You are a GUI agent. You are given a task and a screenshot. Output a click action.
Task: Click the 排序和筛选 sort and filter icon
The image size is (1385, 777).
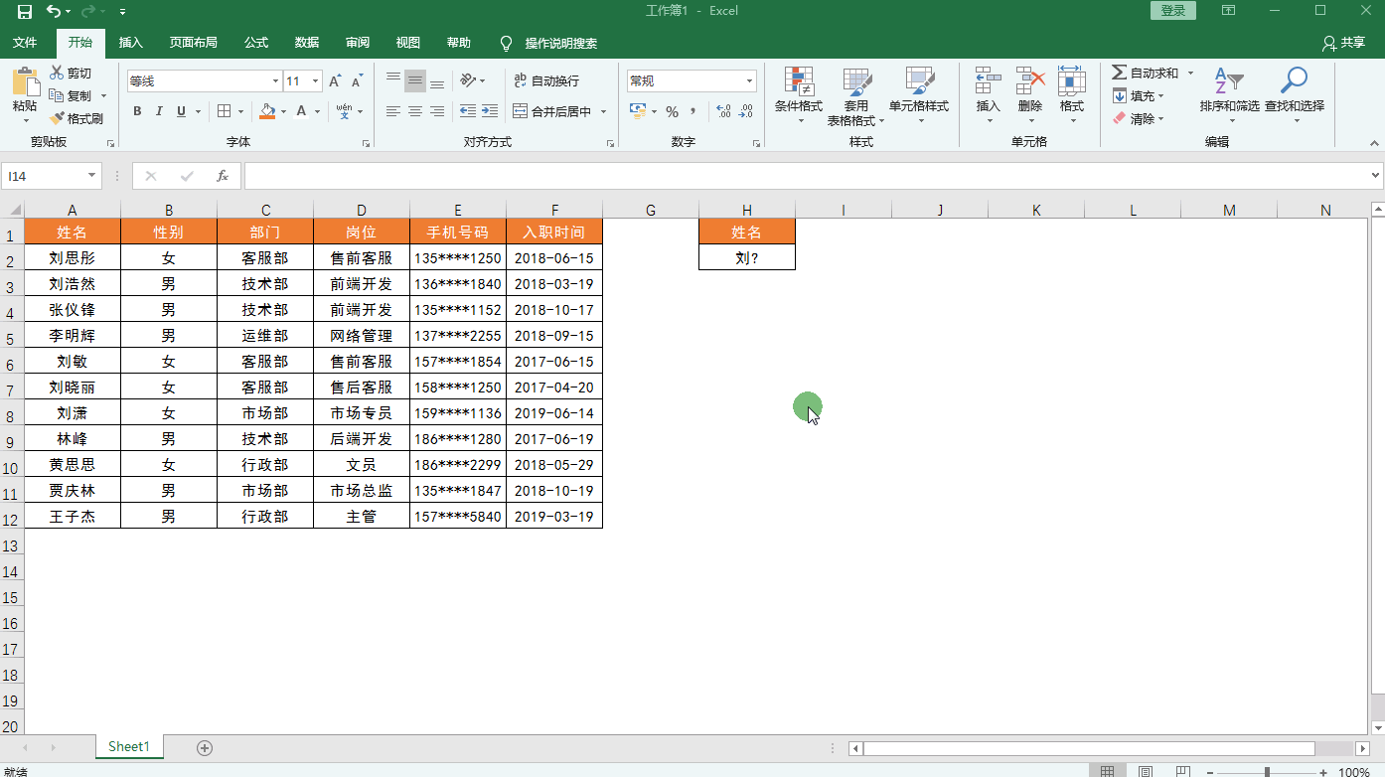1229,94
